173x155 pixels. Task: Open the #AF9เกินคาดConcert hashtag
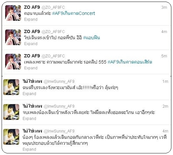click(73, 14)
